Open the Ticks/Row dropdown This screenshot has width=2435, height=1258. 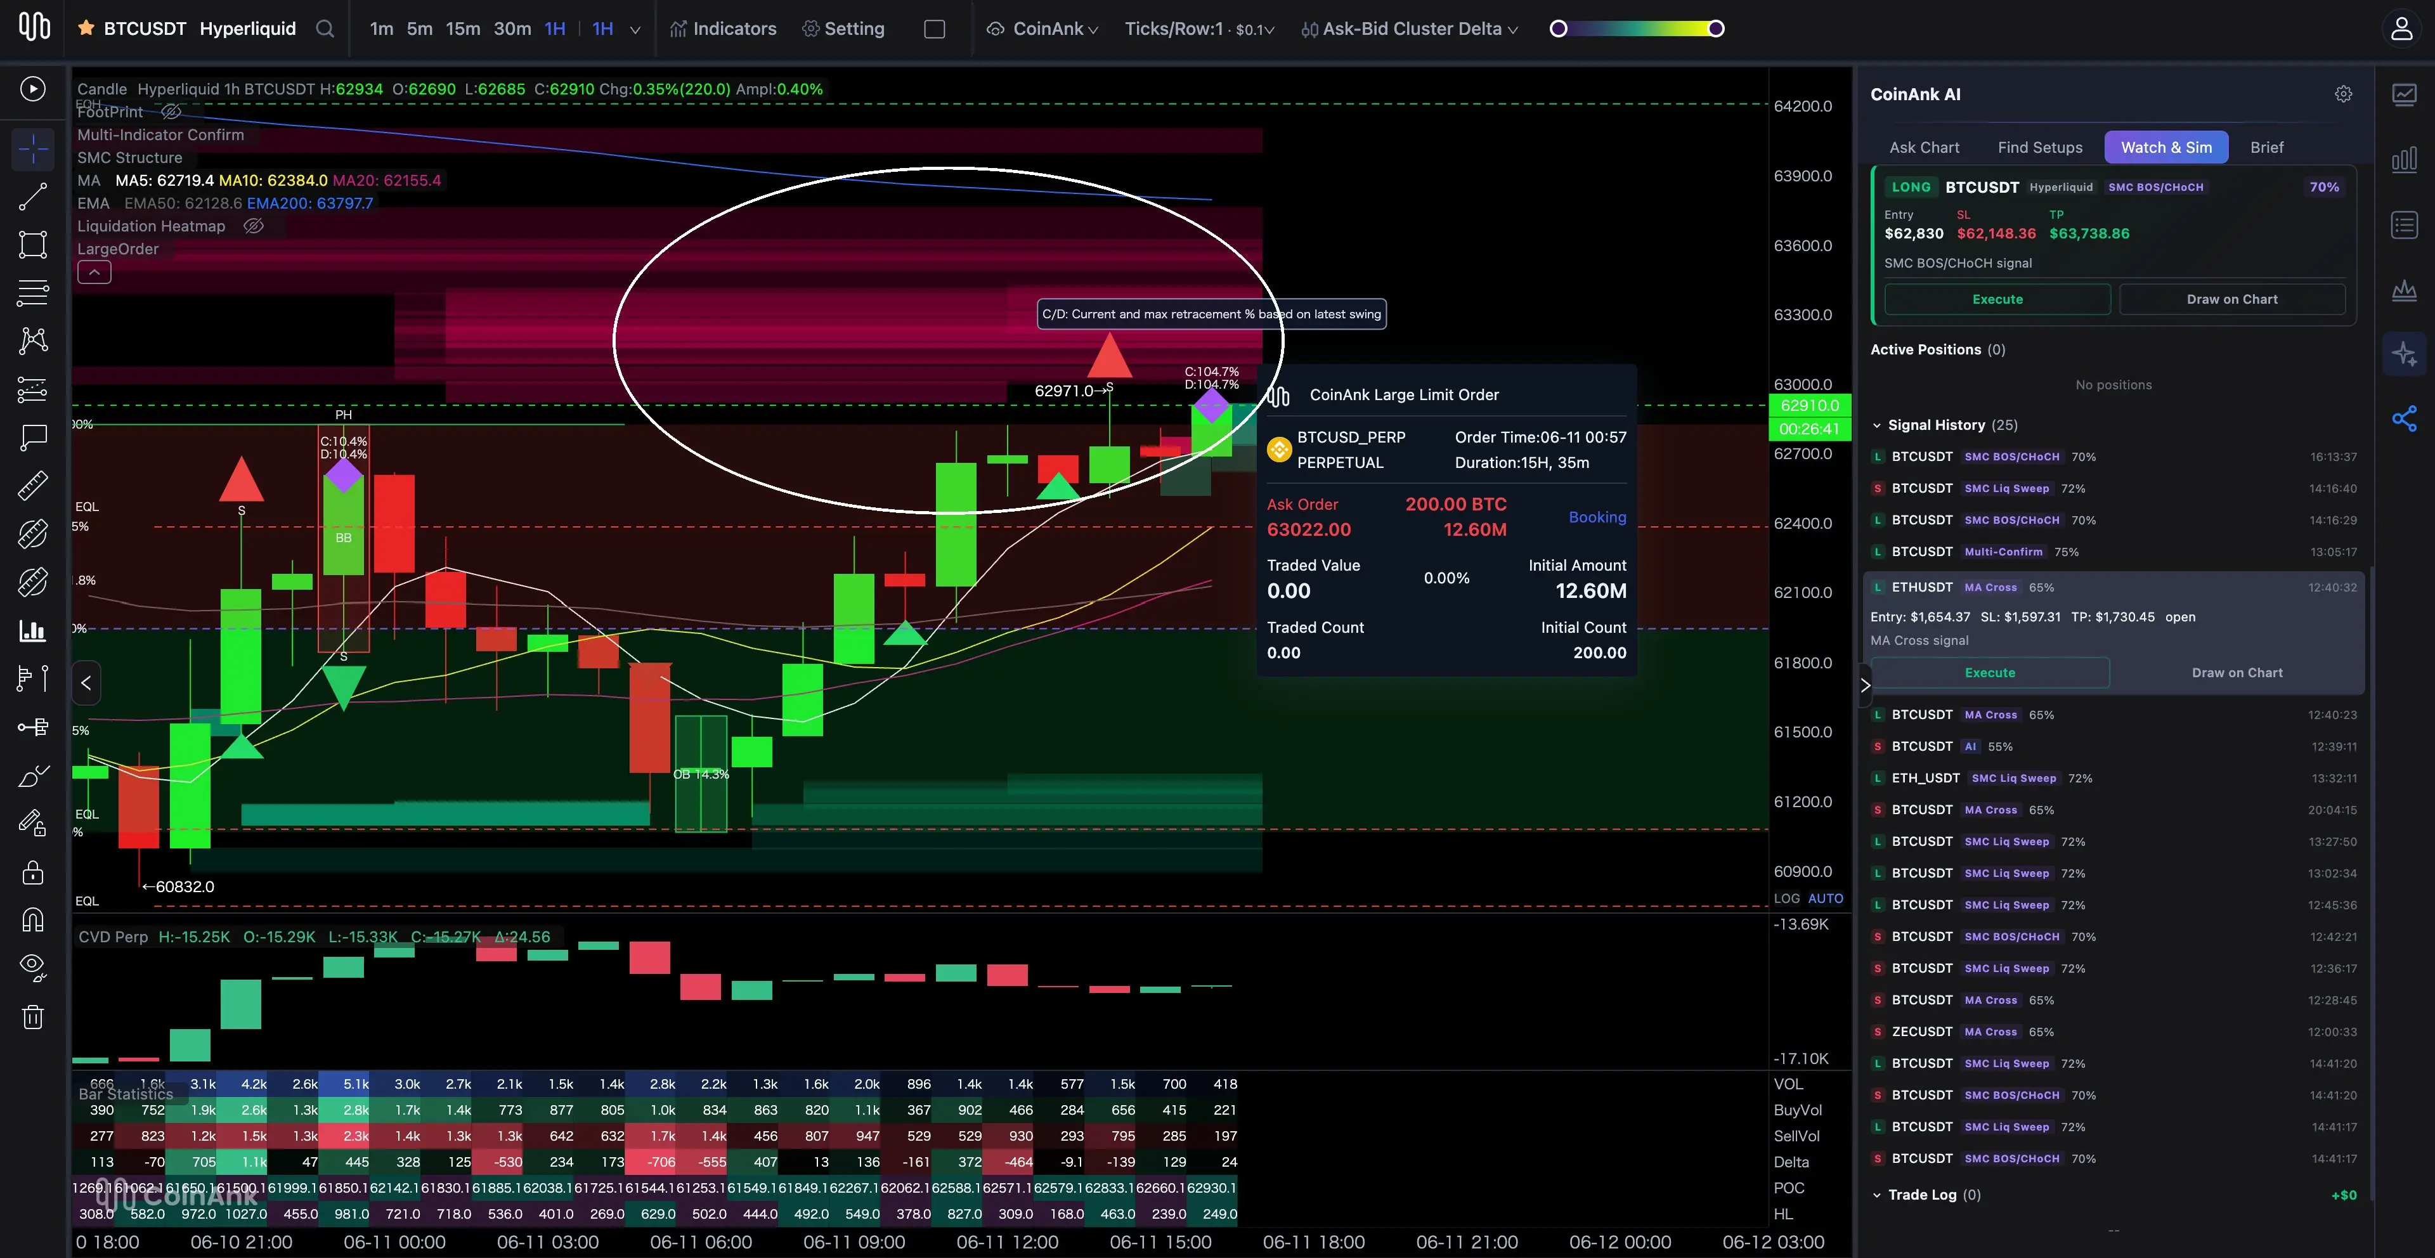coord(1200,29)
